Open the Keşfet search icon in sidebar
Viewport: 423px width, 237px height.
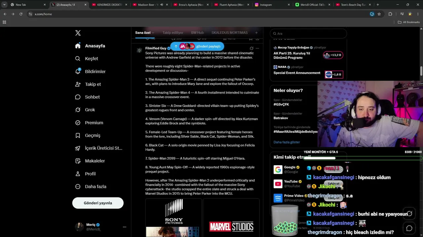pyautogui.click(x=78, y=59)
